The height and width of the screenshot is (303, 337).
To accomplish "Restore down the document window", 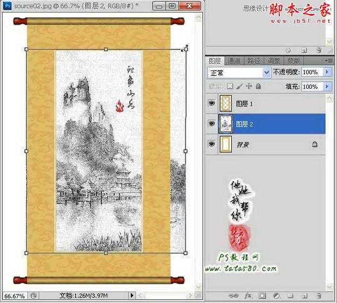I will (x=172, y=6).
